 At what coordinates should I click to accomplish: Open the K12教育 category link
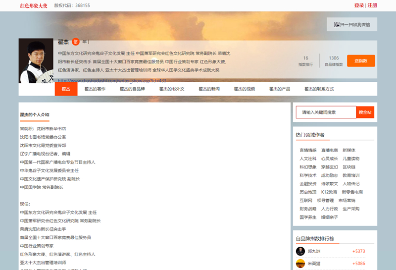point(329,192)
